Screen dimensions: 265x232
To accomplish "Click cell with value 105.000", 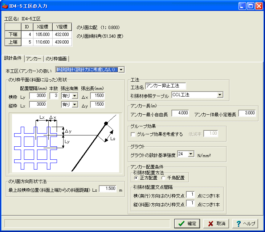I will click(43, 34).
